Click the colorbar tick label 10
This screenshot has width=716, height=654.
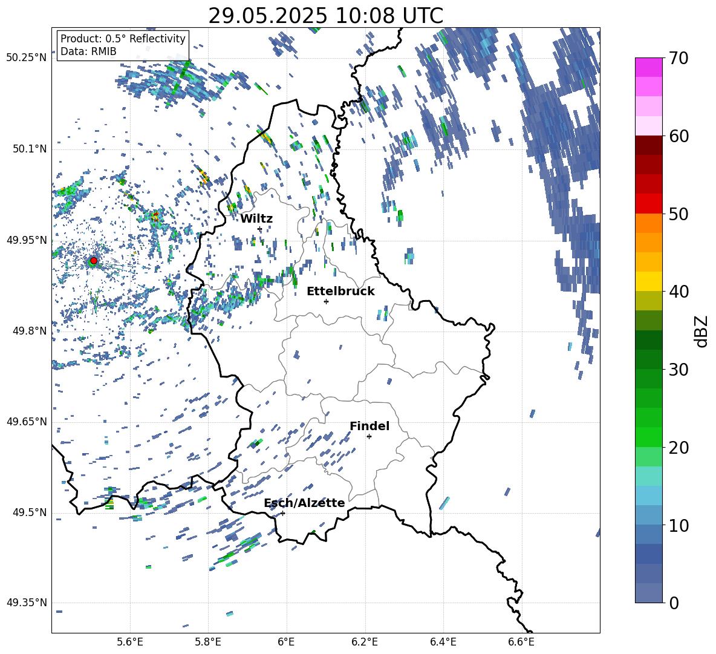[x=678, y=525]
